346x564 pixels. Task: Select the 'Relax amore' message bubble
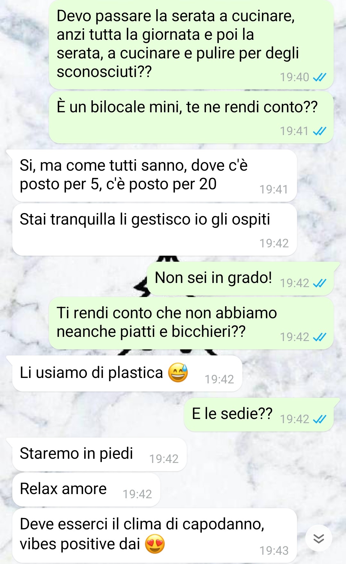(86, 490)
